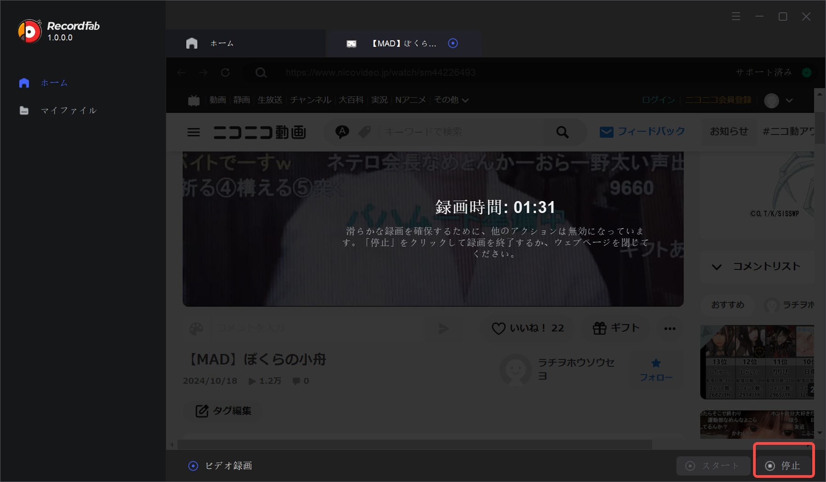This screenshot has height=482, width=826.
Task: Open the hamburger menu in title bar
Action: [x=736, y=17]
